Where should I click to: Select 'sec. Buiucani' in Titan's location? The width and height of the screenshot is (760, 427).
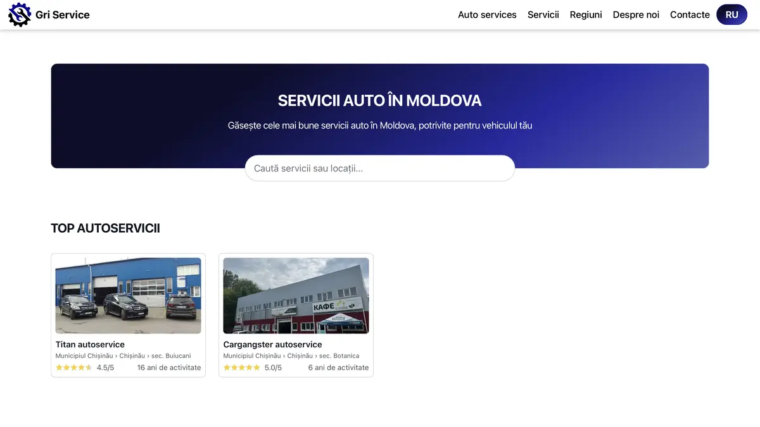pyautogui.click(x=171, y=356)
